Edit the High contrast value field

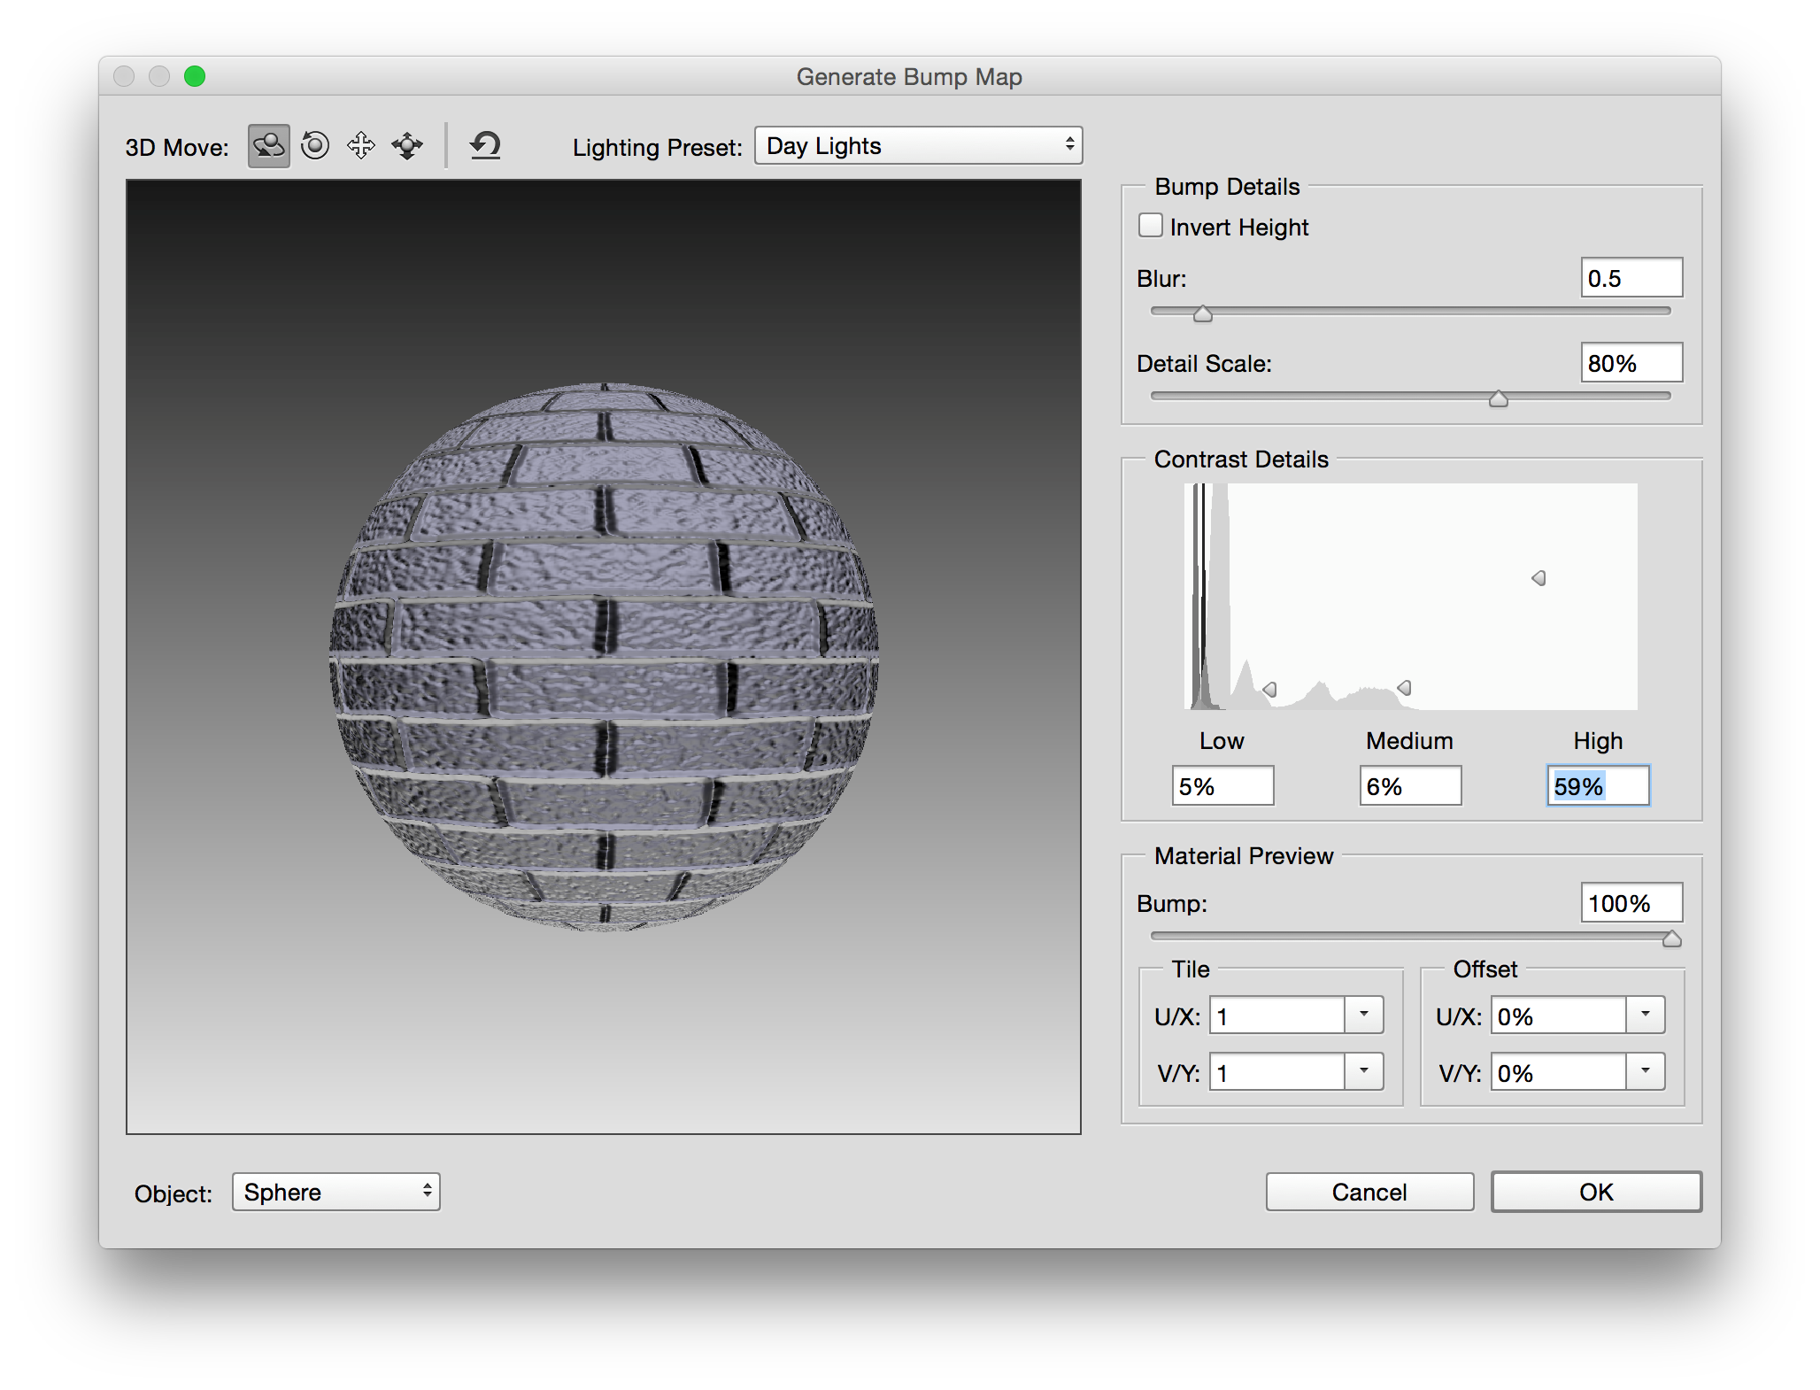(1597, 786)
